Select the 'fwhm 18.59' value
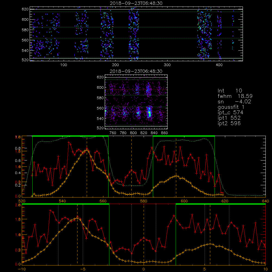 pos(235,96)
